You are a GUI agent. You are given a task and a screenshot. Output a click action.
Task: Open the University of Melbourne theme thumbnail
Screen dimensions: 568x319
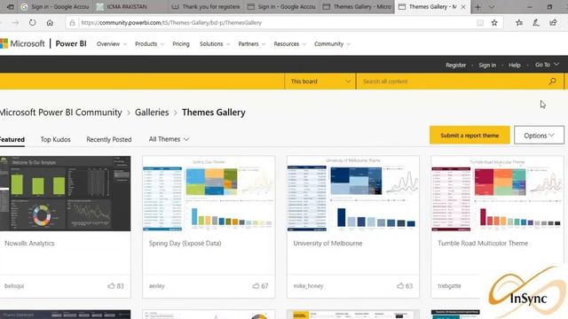[353, 193]
